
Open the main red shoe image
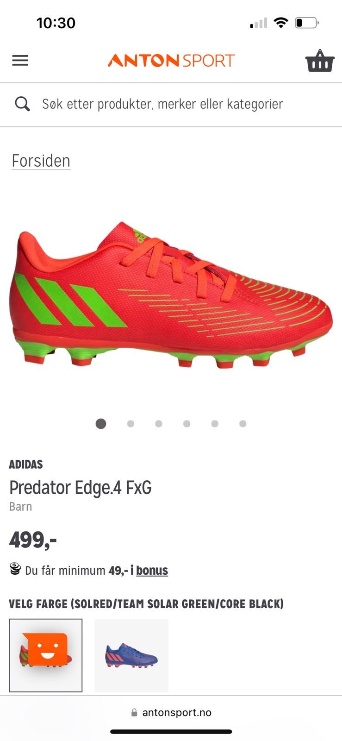(x=171, y=295)
